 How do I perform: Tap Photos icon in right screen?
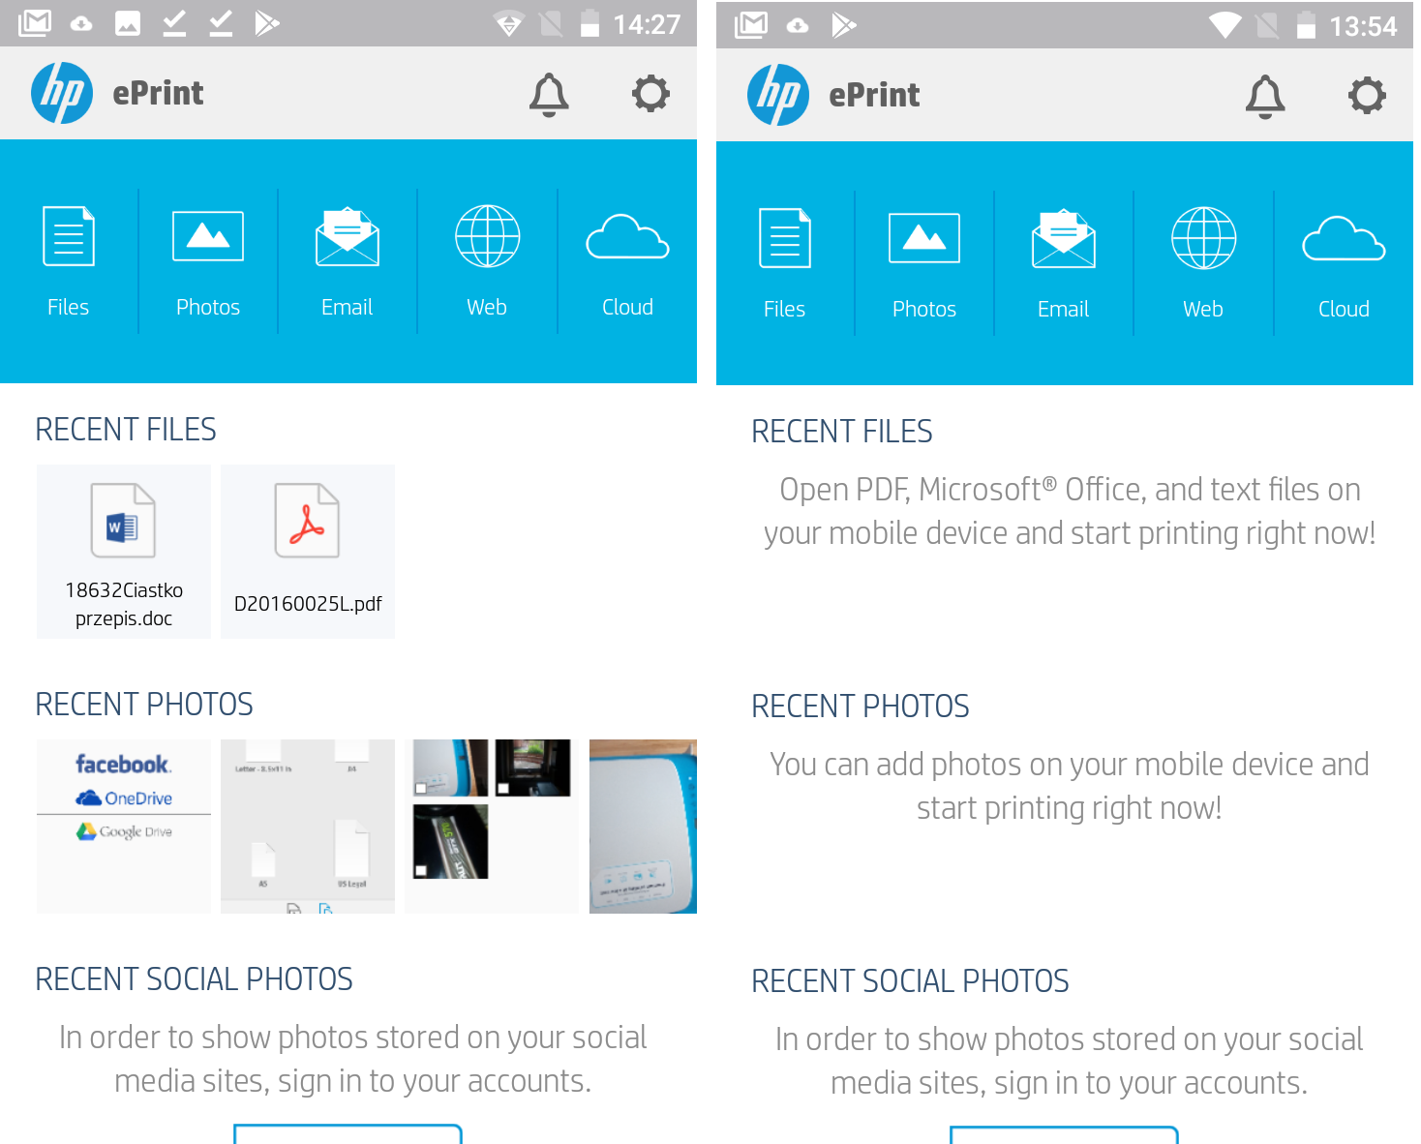(924, 263)
